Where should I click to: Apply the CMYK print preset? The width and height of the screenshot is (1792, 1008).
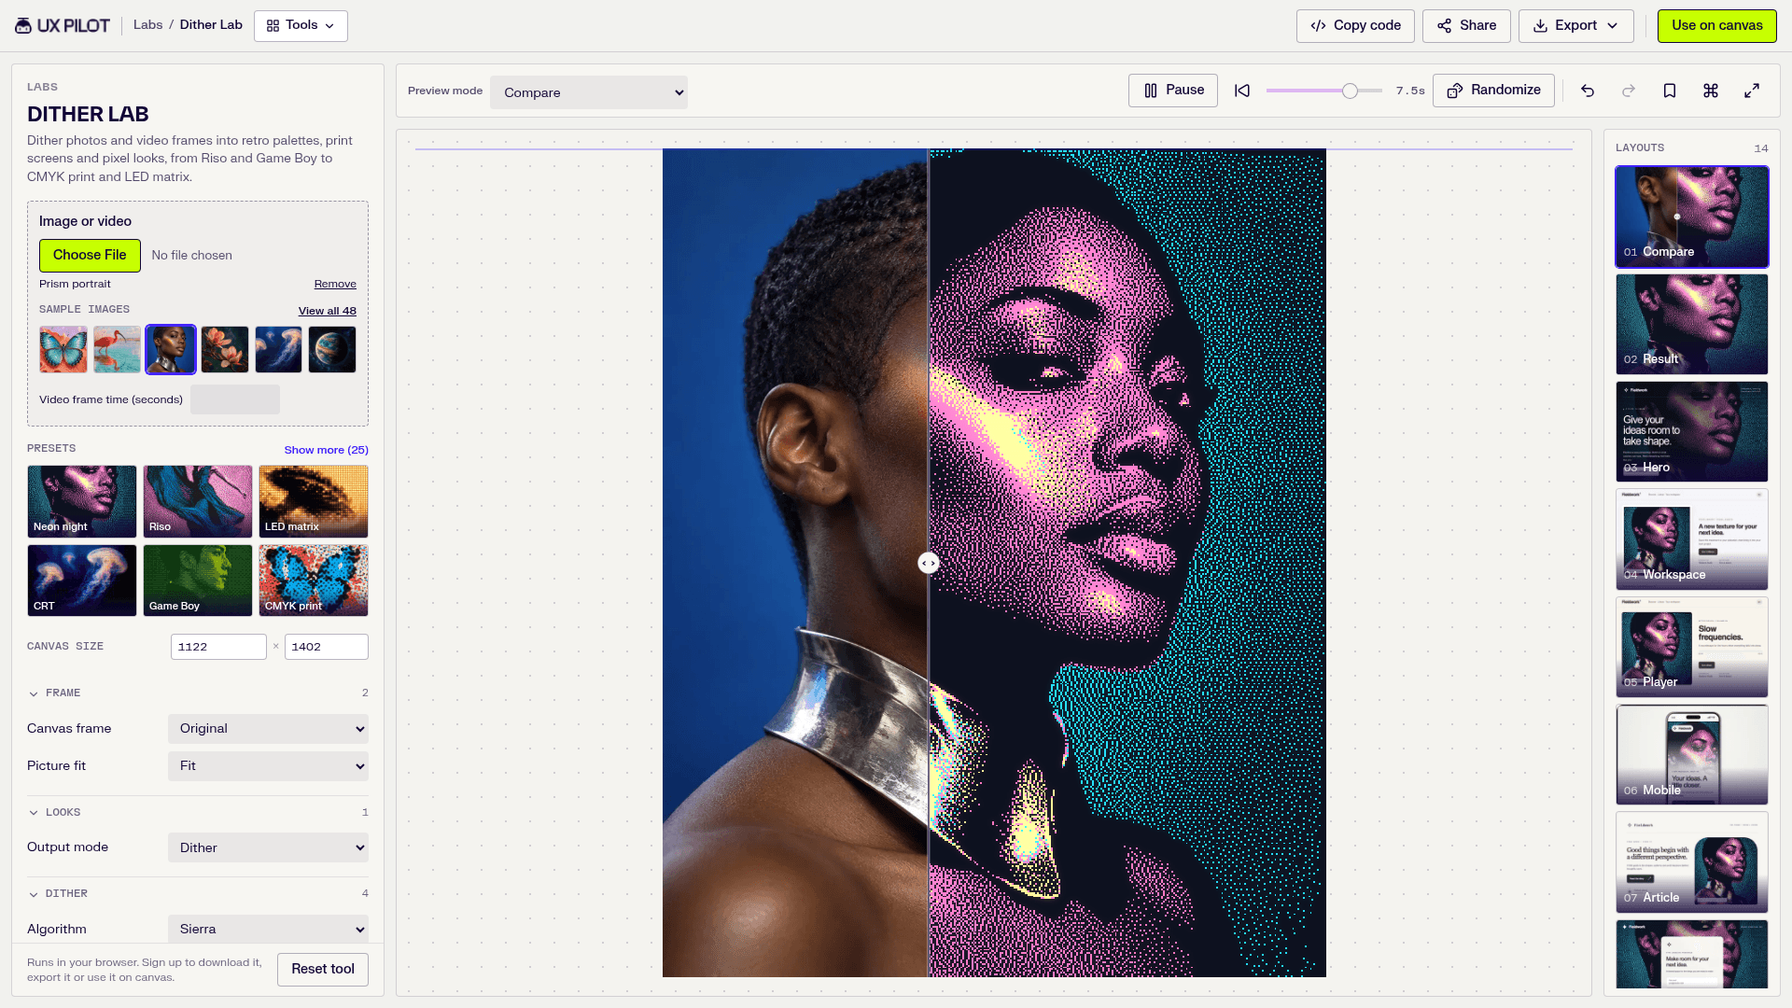pos(314,581)
